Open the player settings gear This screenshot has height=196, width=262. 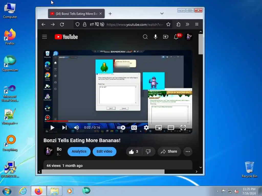146,128
